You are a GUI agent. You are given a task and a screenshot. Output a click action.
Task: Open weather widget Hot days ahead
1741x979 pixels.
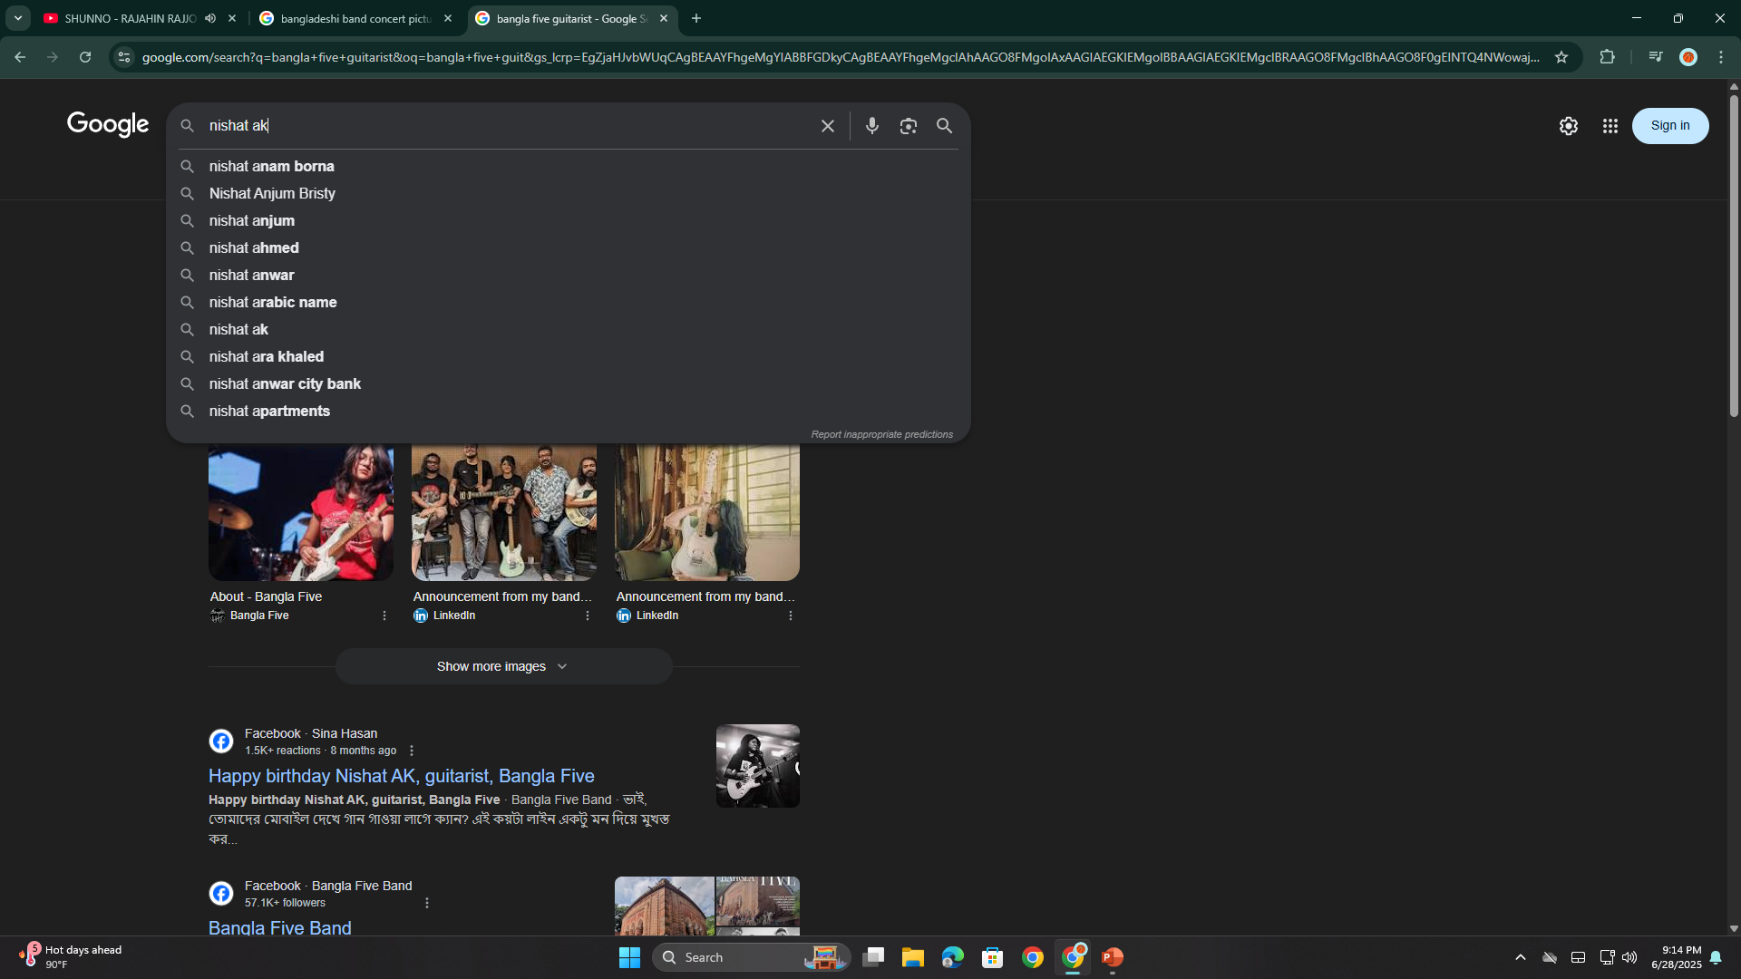click(x=71, y=956)
